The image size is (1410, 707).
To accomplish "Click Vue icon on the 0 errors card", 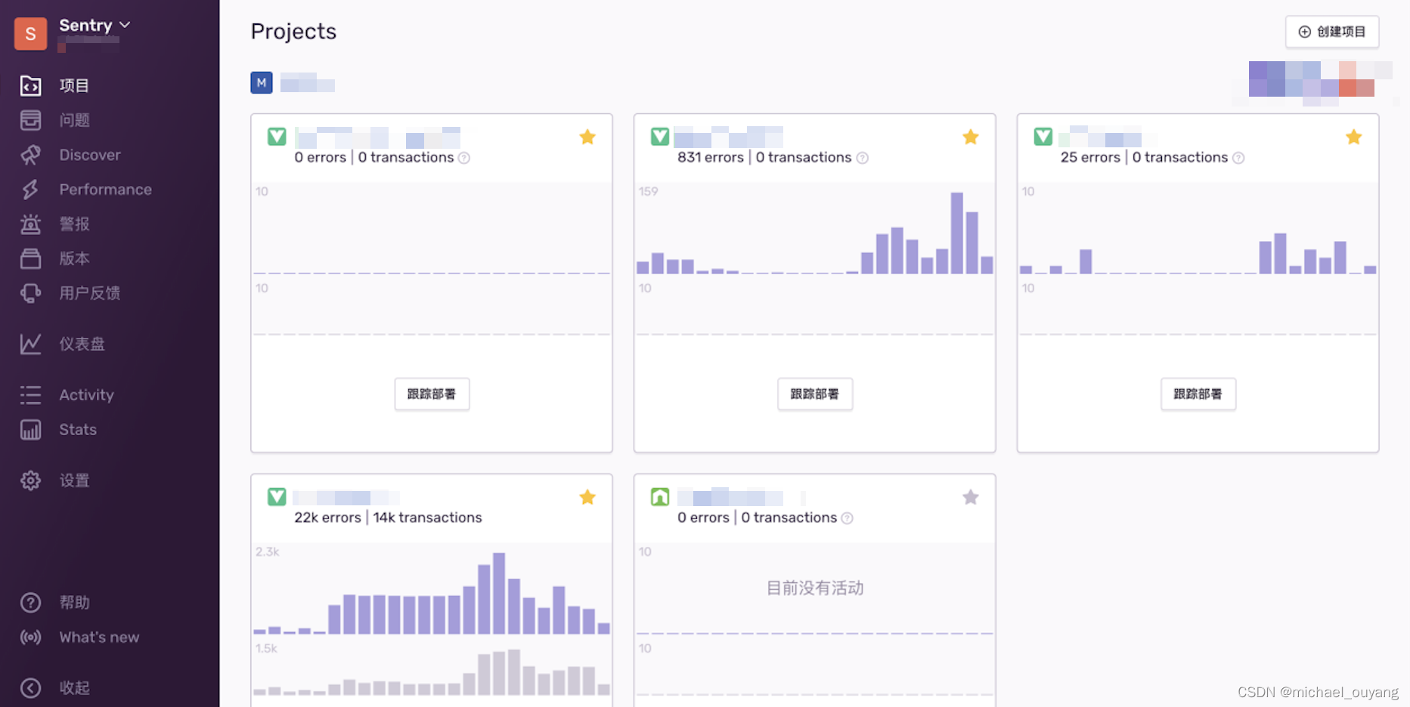I will click(x=277, y=137).
